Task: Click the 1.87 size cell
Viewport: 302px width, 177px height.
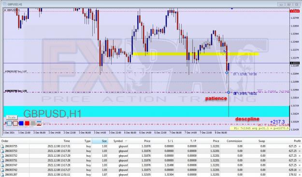Action: coord(104,175)
